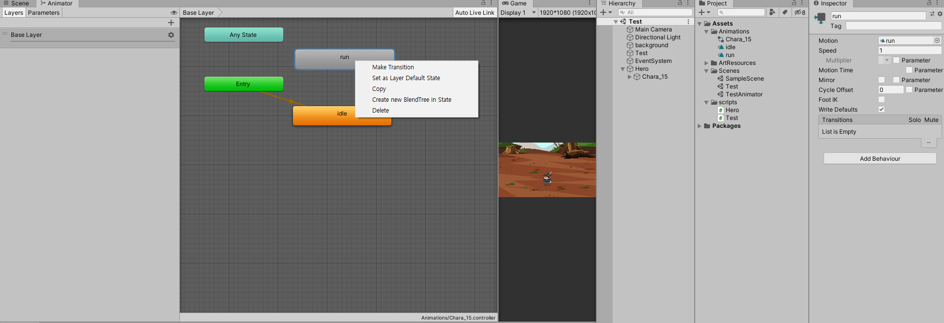The height and width of the screenshot is (323, 944).
Task: Open Motion object picker circle button
Action: point(937,40)
